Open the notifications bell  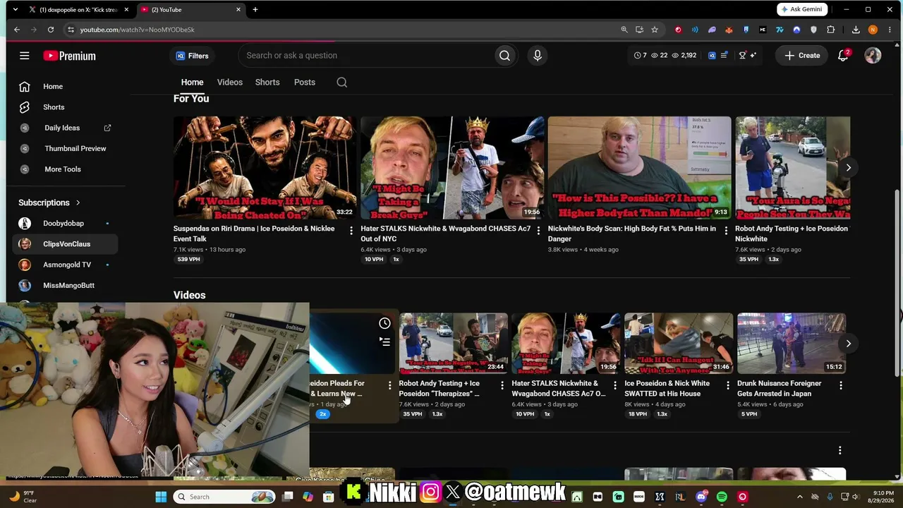843,56
